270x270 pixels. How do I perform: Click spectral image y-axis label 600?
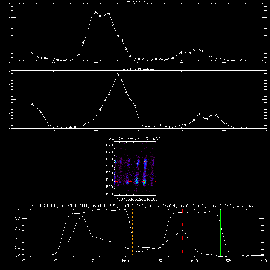coord(110,159)
